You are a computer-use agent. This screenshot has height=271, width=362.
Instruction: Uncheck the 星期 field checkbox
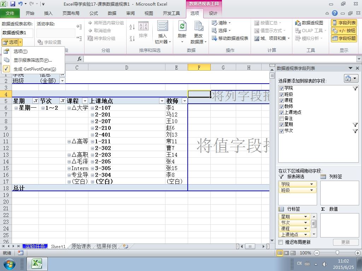coord(281,125)
